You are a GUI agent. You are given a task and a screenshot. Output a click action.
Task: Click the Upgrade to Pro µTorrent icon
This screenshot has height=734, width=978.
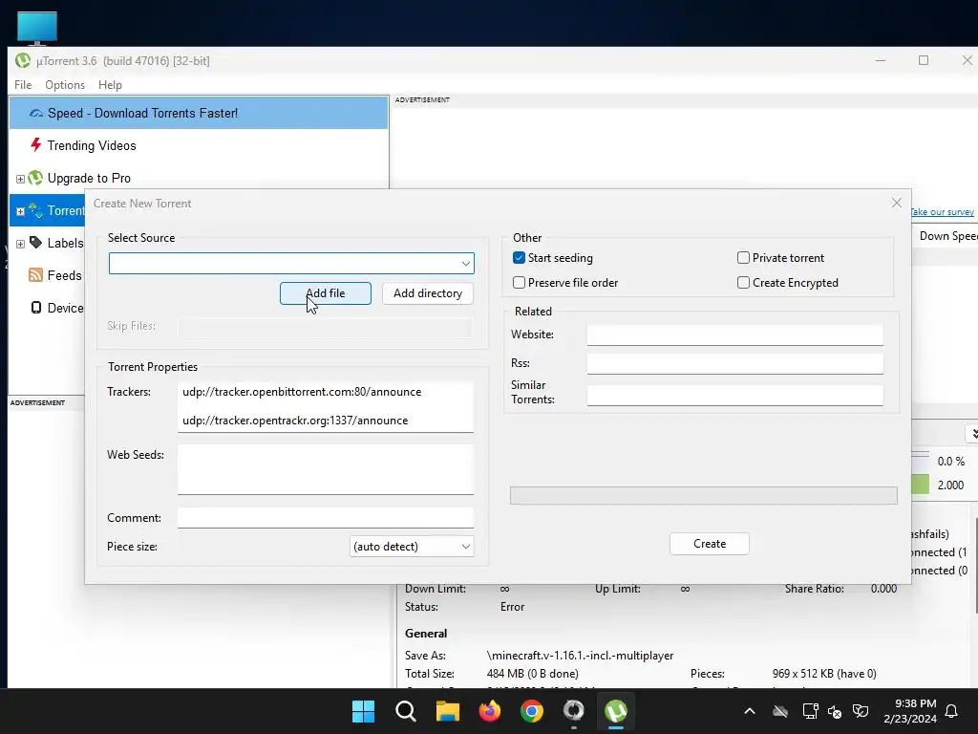[x=36, y=178]
